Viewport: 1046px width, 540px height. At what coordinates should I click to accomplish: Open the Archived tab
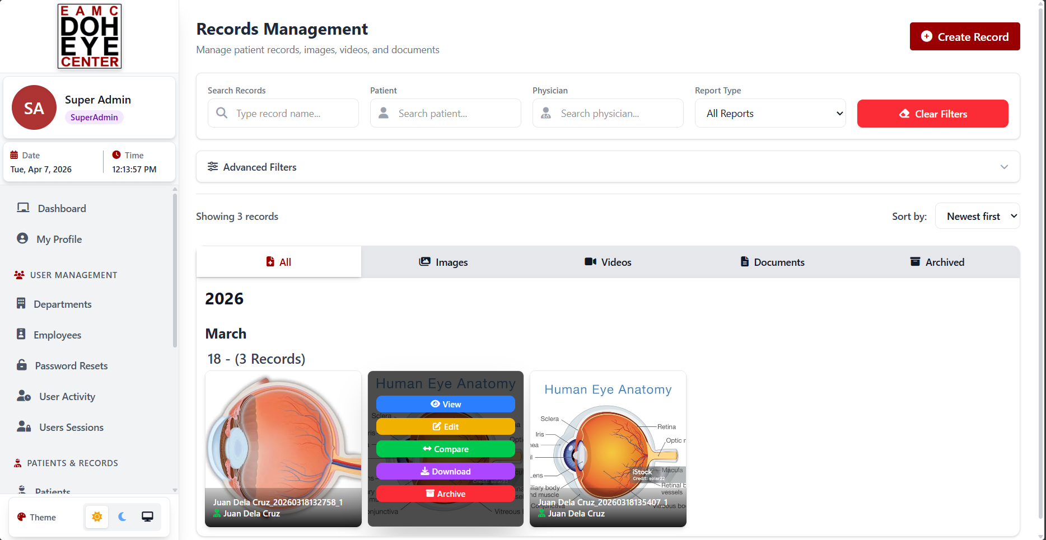pos(937,262)
